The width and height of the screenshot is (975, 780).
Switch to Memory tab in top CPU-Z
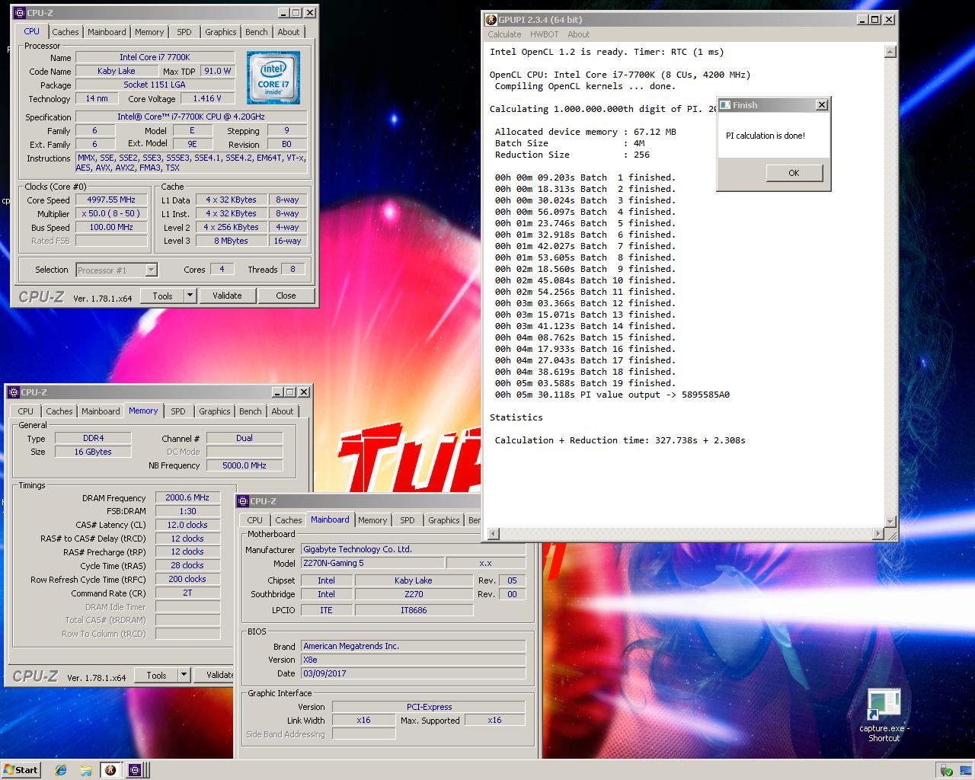pyautogui.click(x=149, y=32)
